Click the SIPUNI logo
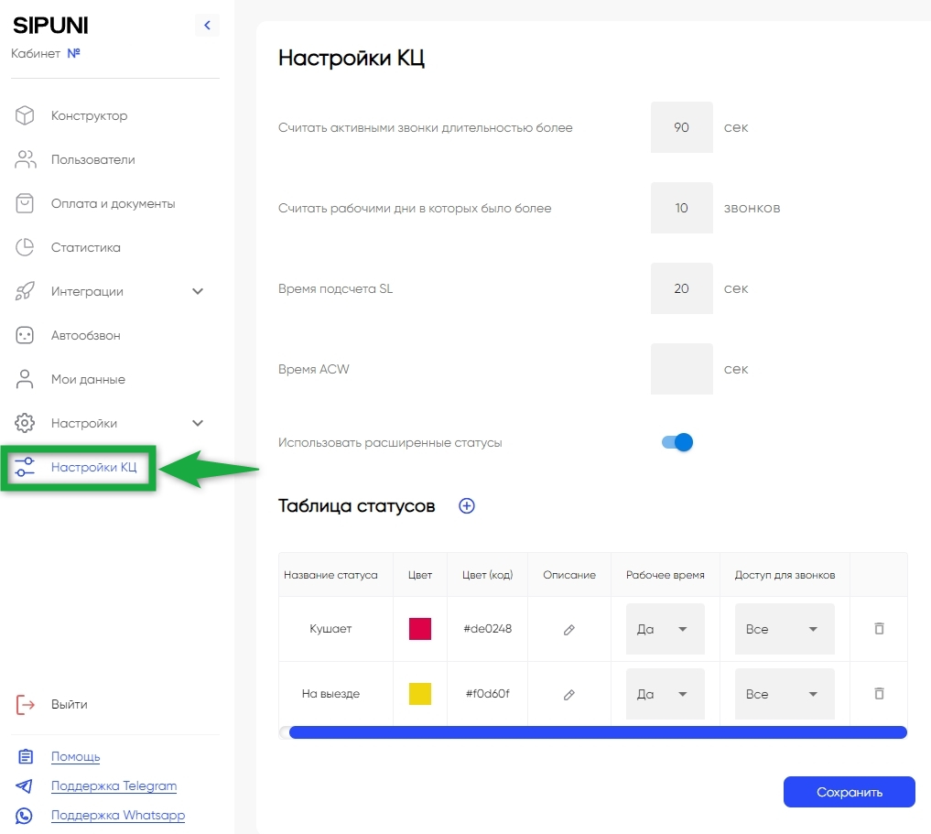The height and width of the screenshot is (834, 931). click(50, 26)
